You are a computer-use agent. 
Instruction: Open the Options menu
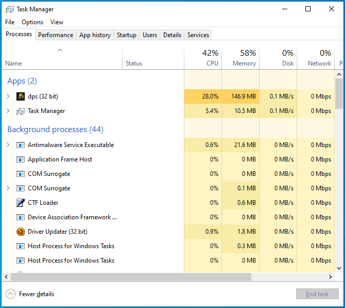[x=32, y=22]
